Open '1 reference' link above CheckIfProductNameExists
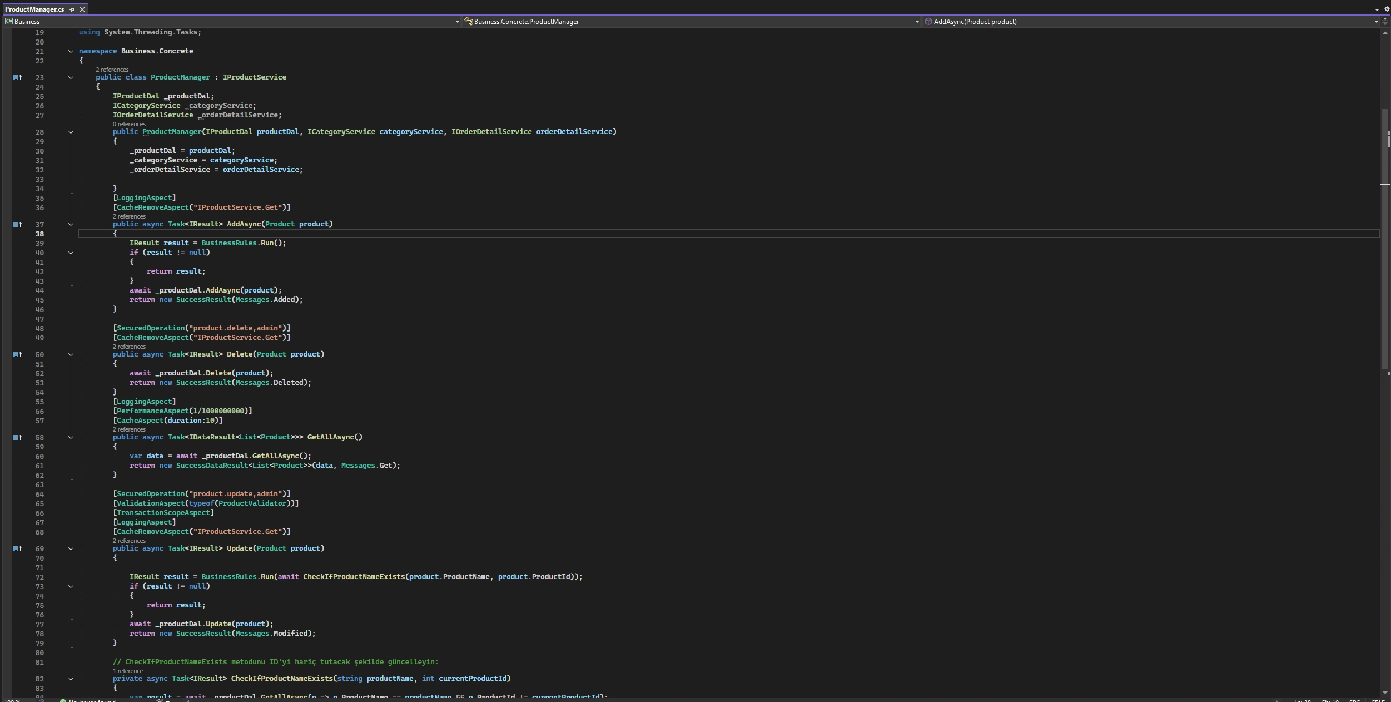Screen dimensions: 1391x702 pyautogui.click(x=128, y=671)
